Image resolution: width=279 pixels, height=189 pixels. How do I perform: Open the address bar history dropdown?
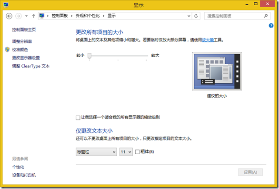click(189, 16)
